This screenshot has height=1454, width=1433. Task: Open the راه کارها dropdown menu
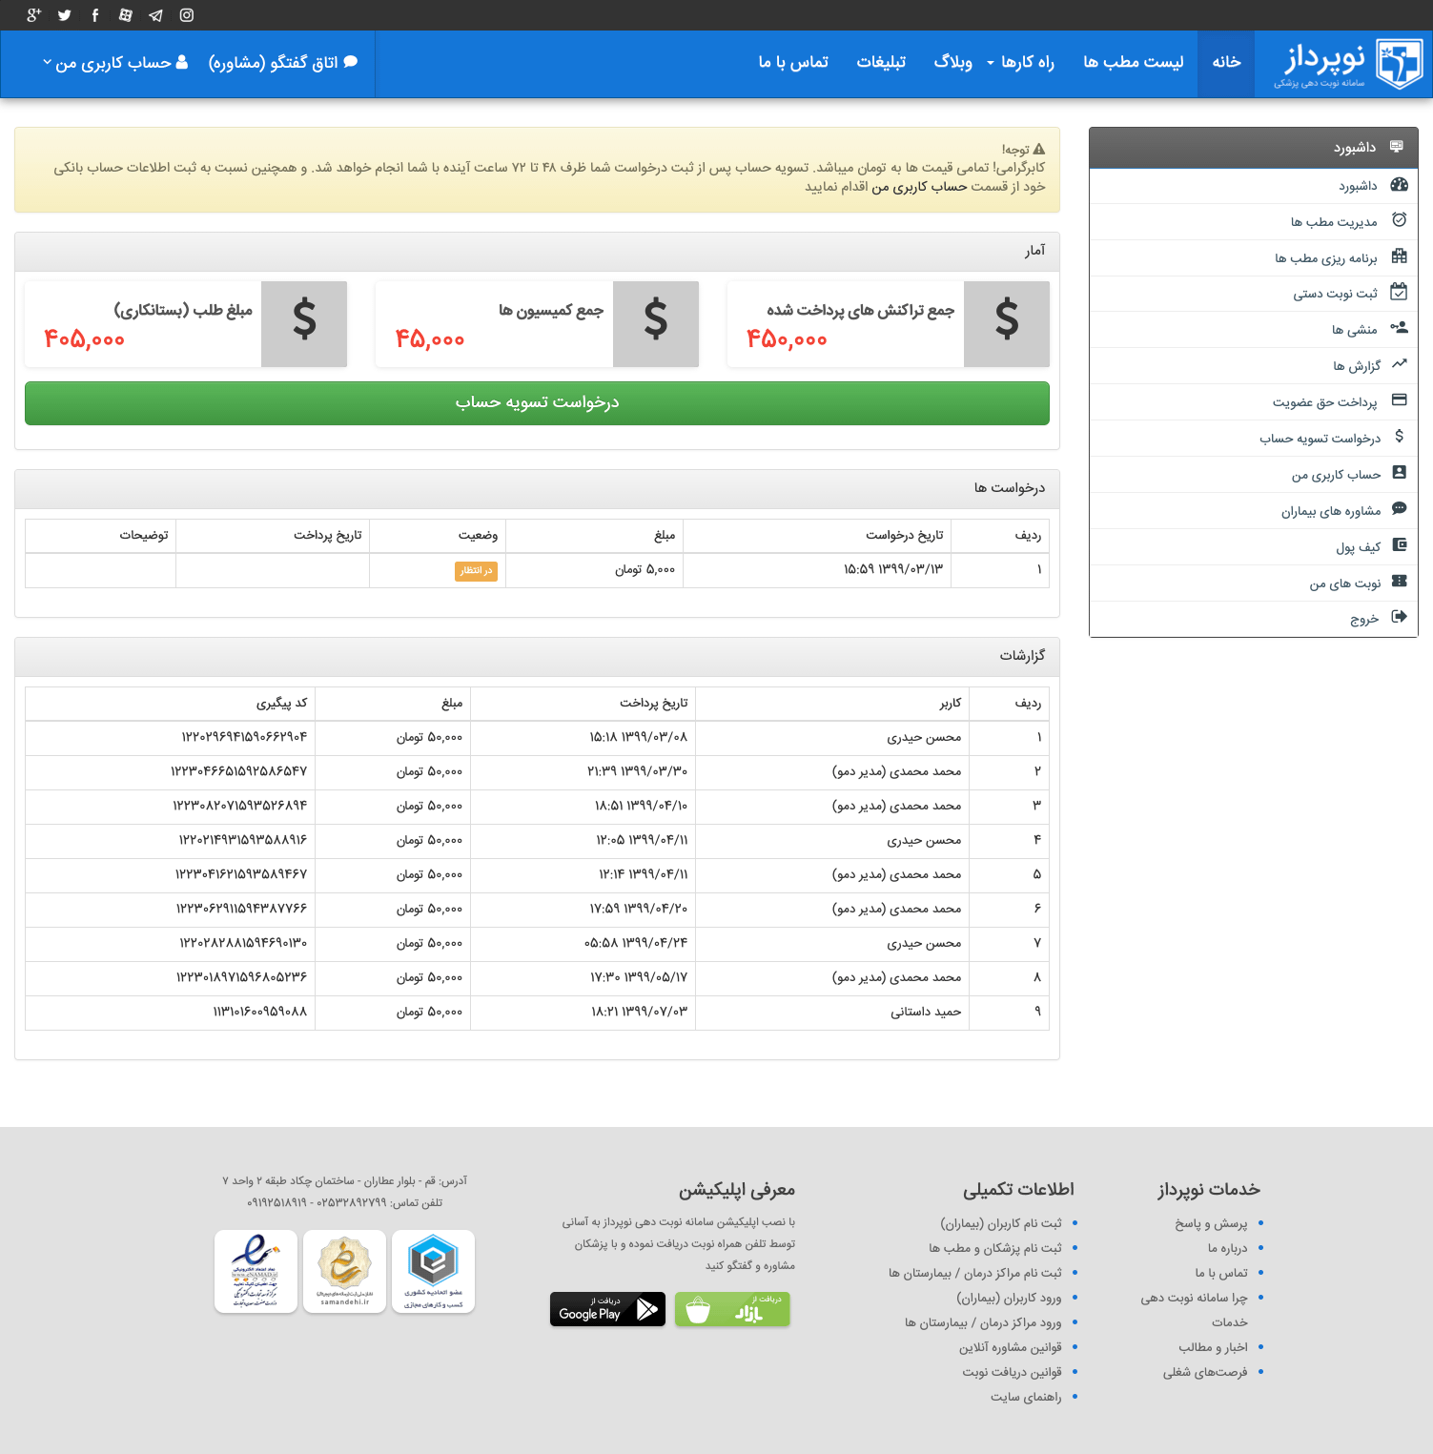tap(1020, 63)
